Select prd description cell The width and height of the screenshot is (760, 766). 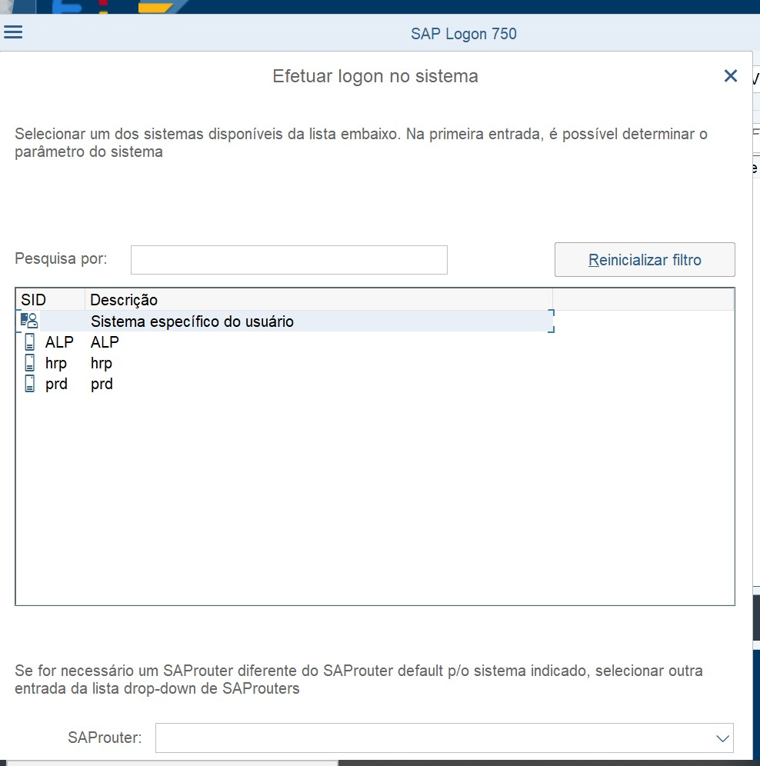tap(102, 384)
